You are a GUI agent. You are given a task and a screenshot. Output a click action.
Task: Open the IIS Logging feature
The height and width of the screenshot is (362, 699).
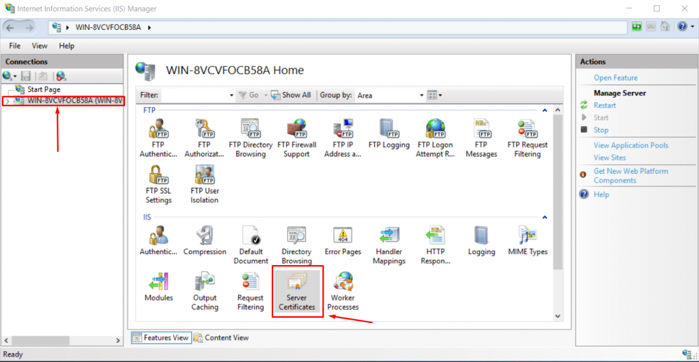(x=481, y=241)
